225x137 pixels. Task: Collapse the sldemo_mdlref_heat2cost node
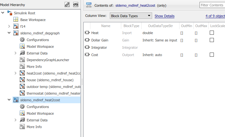point(9,100)
